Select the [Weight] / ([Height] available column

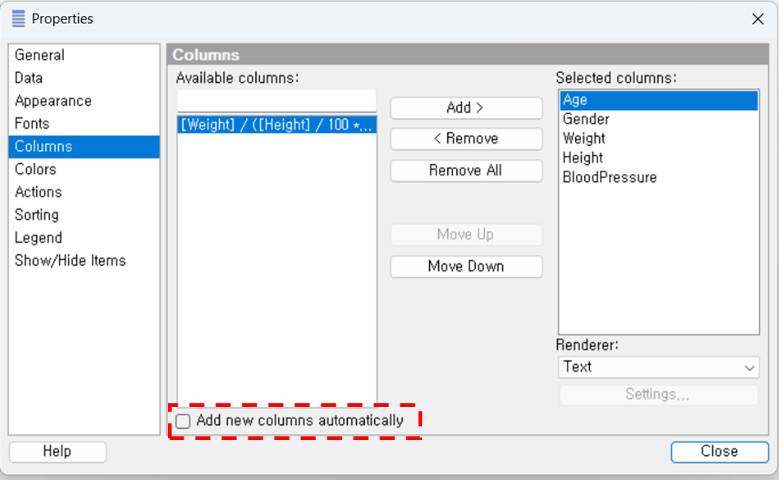(x=277, y=125)
